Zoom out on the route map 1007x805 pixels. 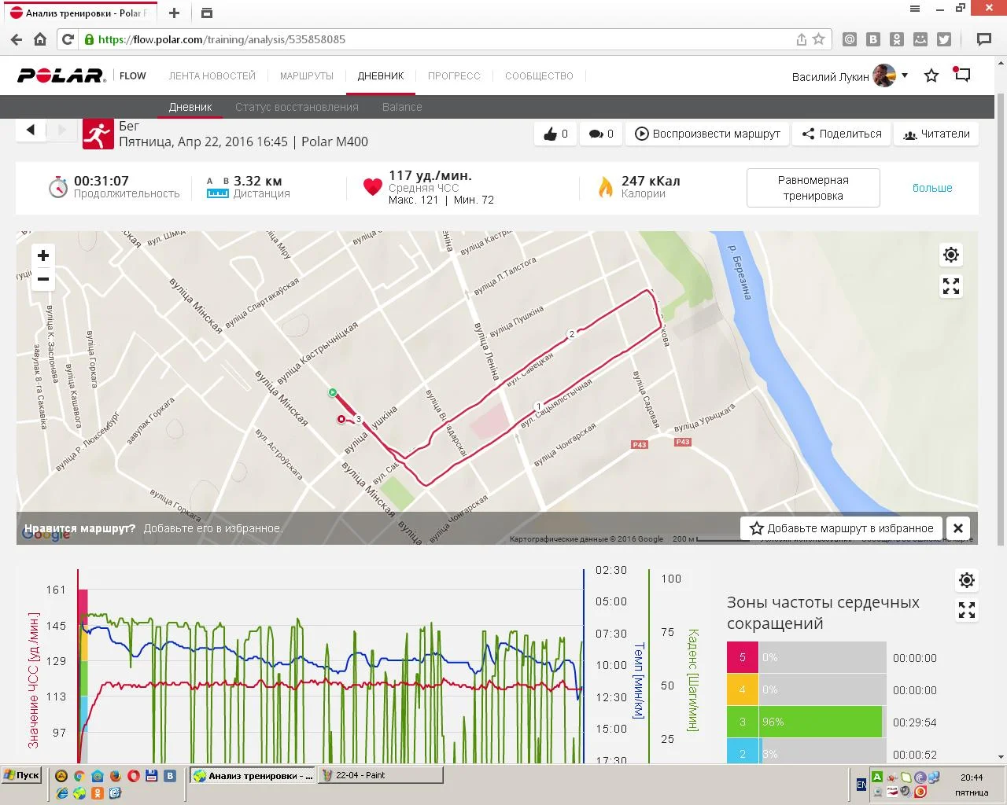coord(43,279)
